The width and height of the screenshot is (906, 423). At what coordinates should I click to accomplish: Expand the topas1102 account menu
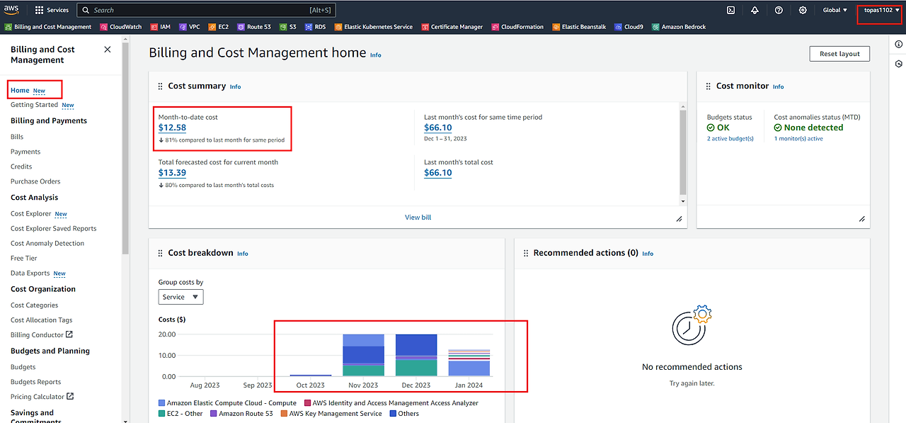point(881,10)
